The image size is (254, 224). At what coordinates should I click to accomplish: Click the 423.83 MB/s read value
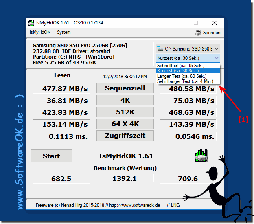[x=61, y=112]
